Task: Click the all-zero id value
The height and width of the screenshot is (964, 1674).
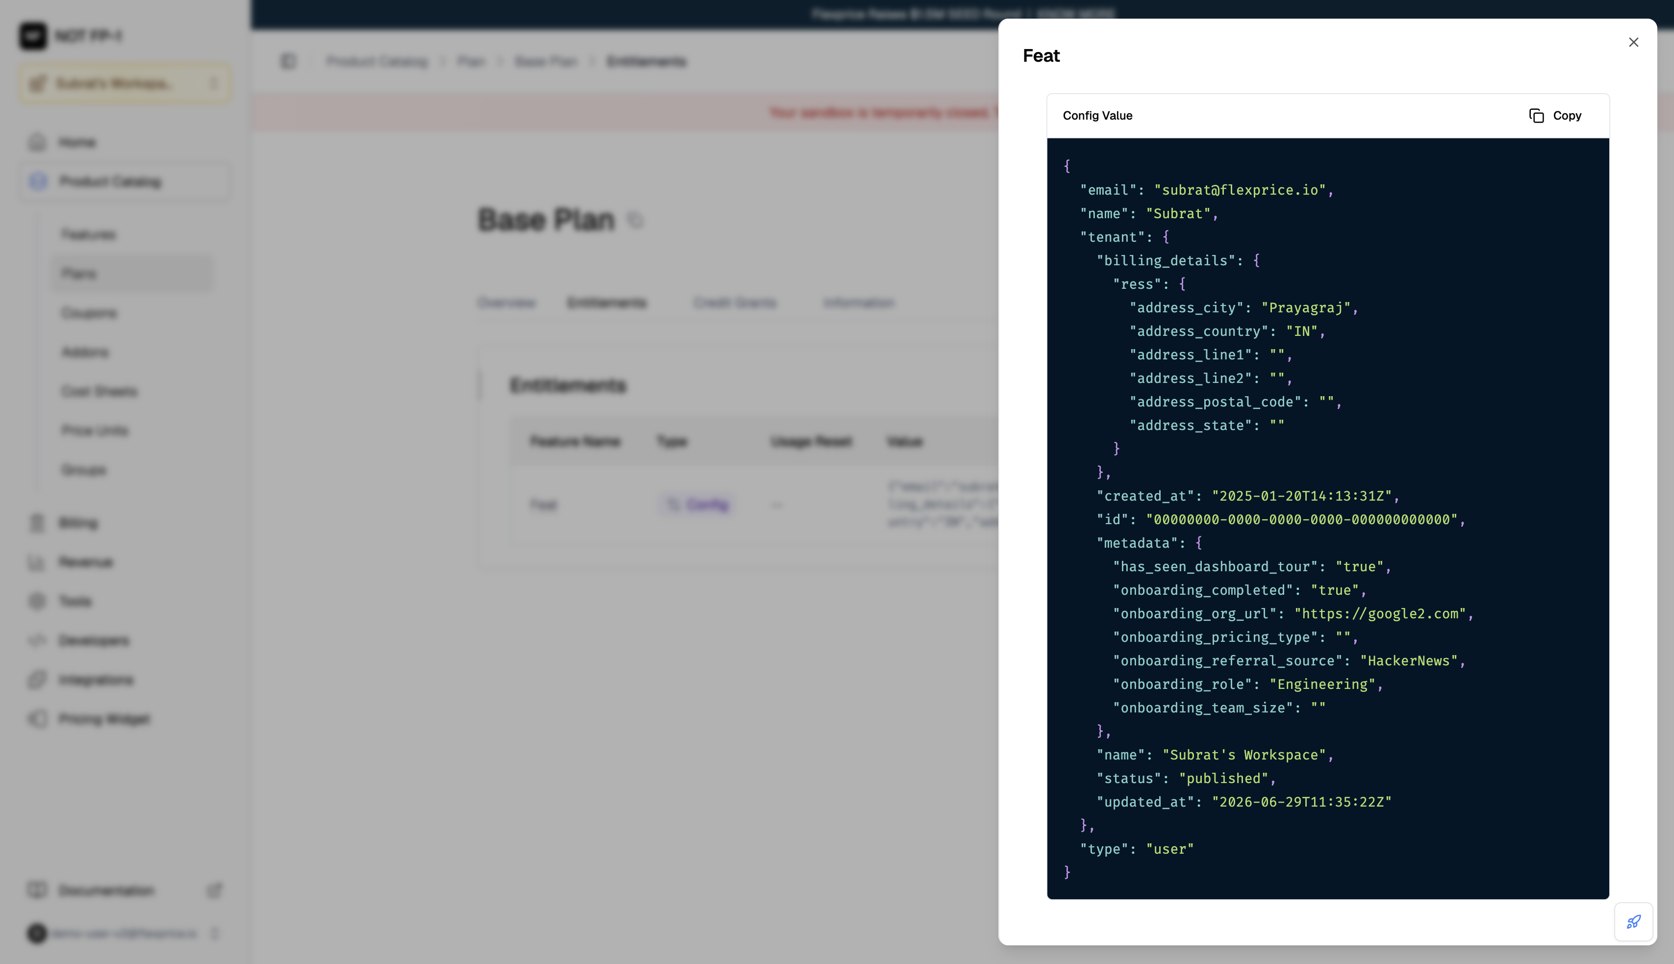Action: pos(1301,520)
